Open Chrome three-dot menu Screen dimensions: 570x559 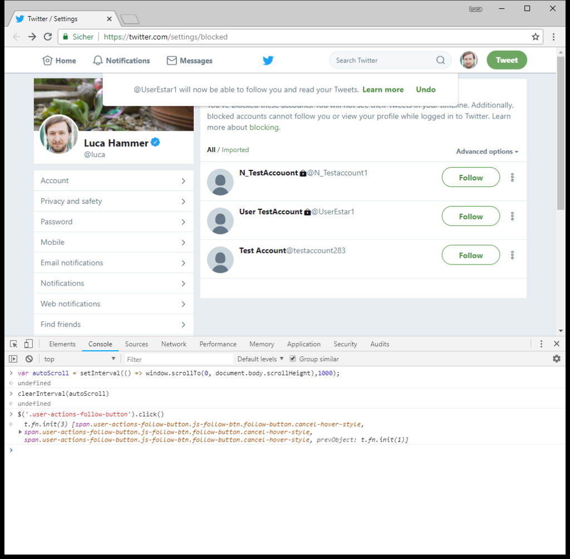554,37
